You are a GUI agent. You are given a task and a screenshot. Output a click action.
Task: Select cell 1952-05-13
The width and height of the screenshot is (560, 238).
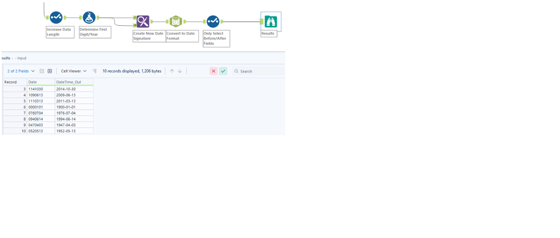tap(75, 131)
